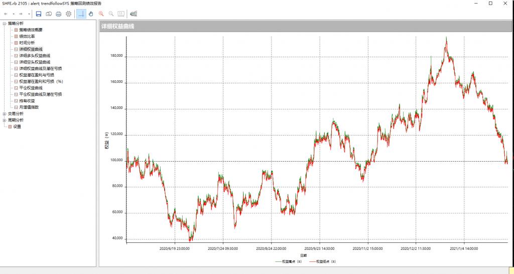Click the 策略分析 root label

[16, 24]
